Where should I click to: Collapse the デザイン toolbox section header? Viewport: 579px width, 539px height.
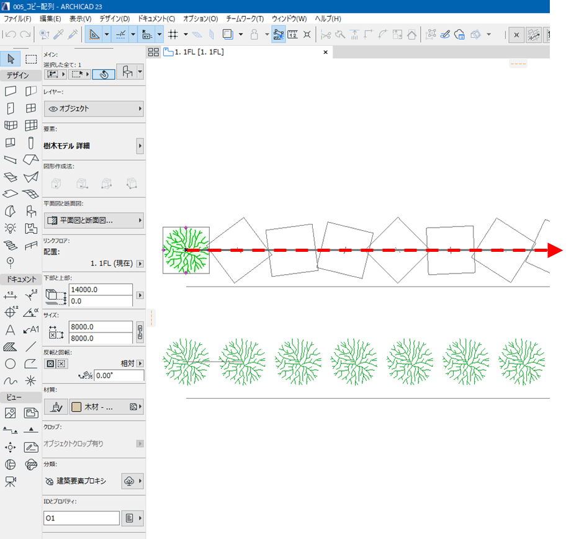(x=20, y=75)
